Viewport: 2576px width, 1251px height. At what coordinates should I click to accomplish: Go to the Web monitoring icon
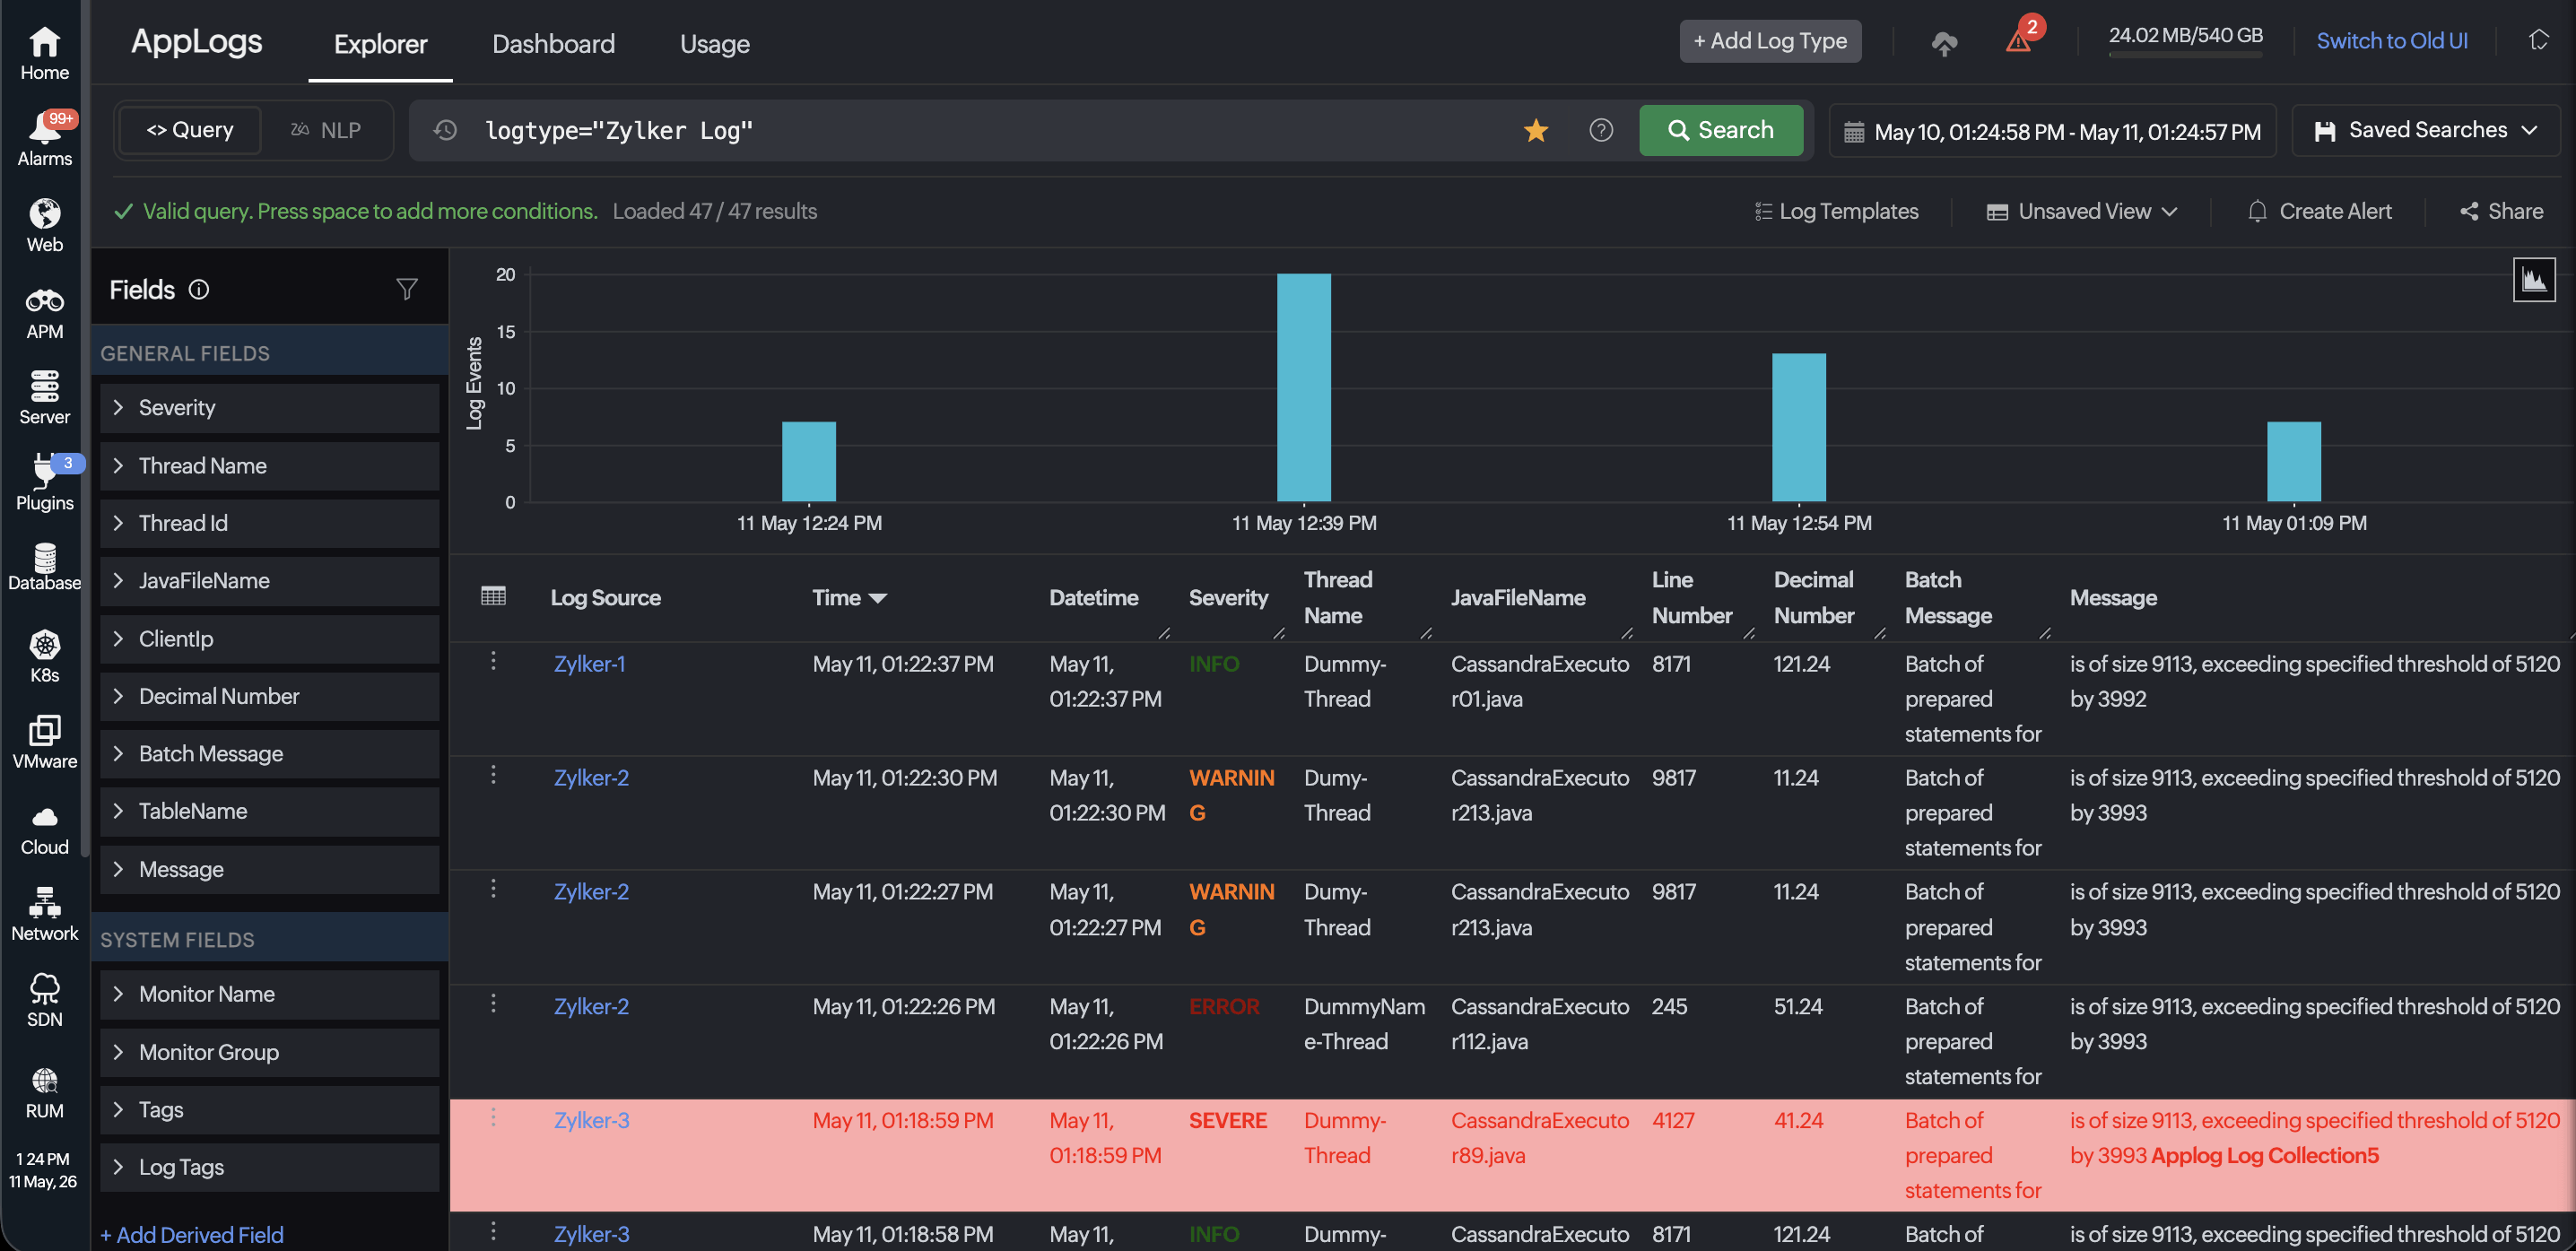click(44, 225)
